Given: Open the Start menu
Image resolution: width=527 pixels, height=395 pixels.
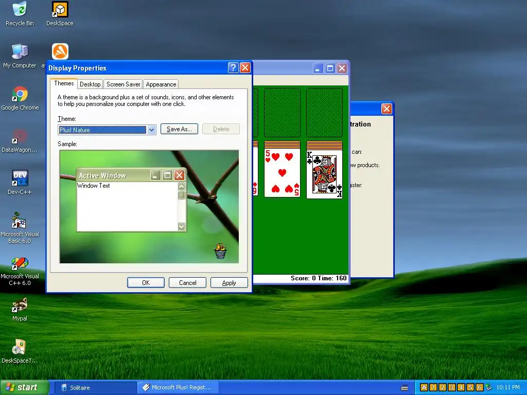Looking at the screenshot, I should (x=24, y=388).
